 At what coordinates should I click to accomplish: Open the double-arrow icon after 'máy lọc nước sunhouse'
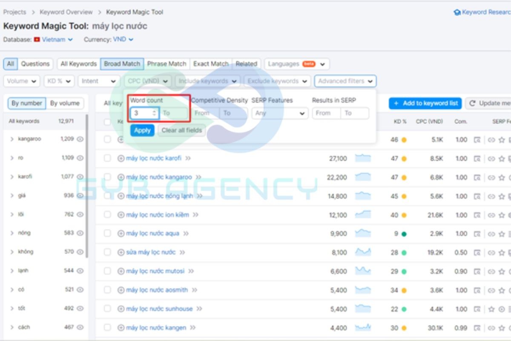[199, 309]
